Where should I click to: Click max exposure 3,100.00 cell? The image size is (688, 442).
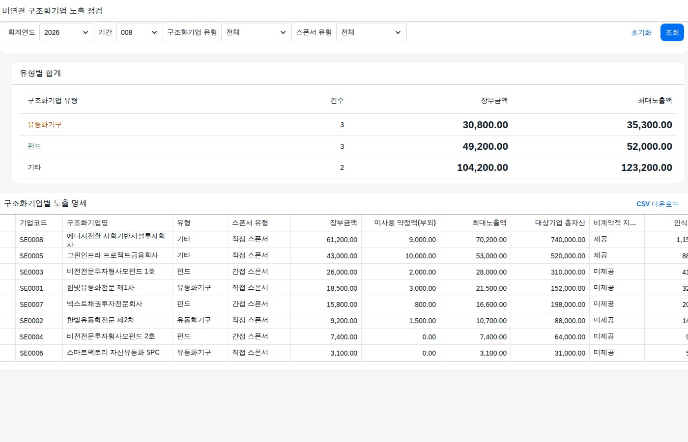point(475,353)
